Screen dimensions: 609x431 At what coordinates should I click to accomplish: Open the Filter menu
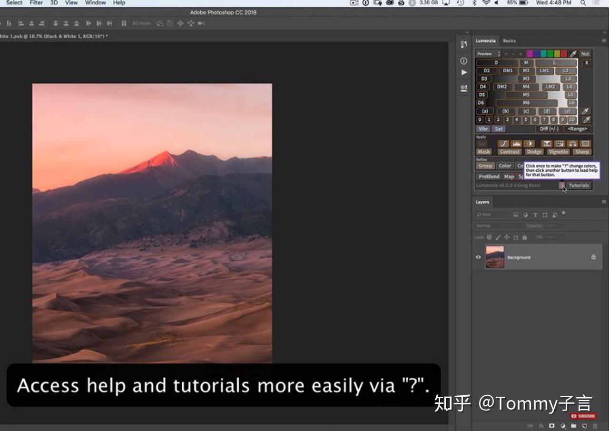point(36,3)
